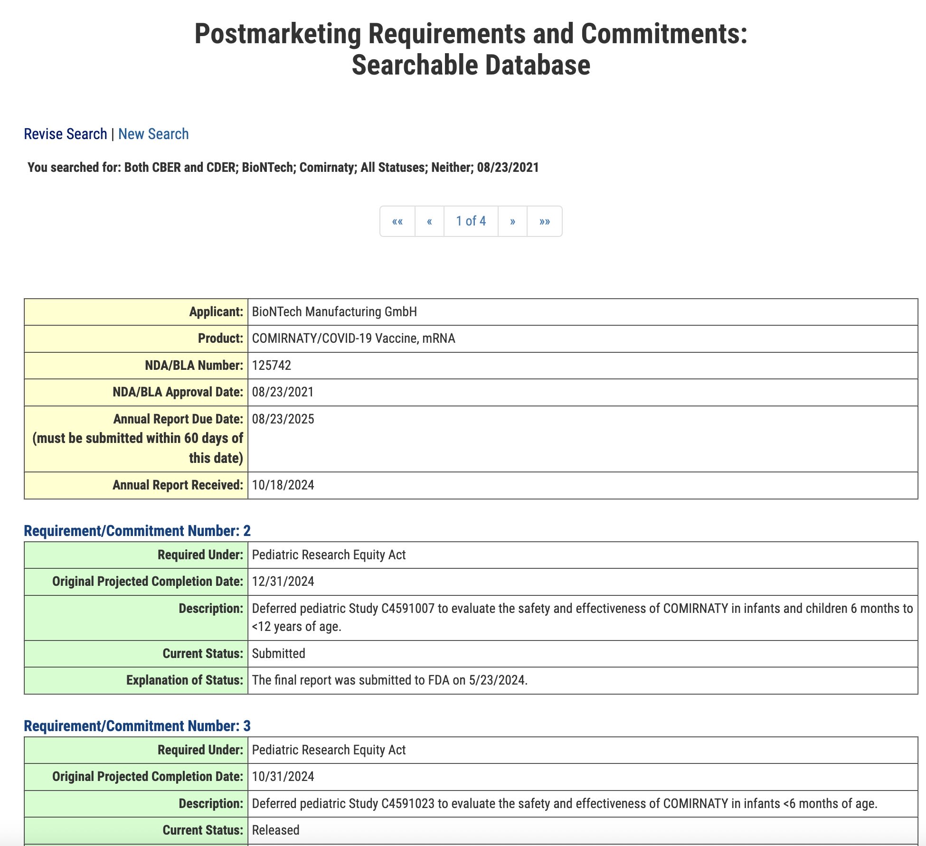Click the Study C4591007 description text

(x=582, y=618)
